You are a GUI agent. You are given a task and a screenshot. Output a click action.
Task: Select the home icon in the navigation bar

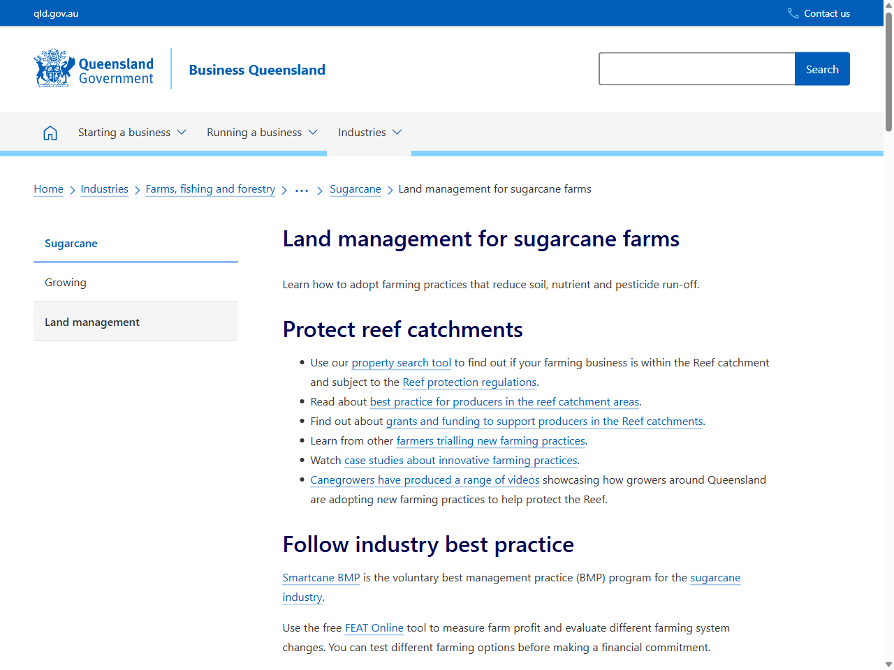pos(50,132)
